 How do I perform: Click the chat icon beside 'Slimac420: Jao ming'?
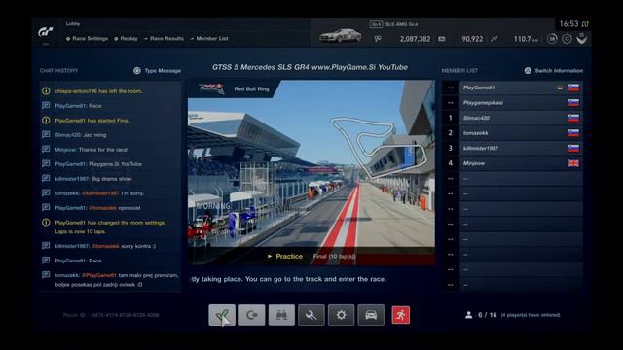pyautogui.click(x=46, y=134)
